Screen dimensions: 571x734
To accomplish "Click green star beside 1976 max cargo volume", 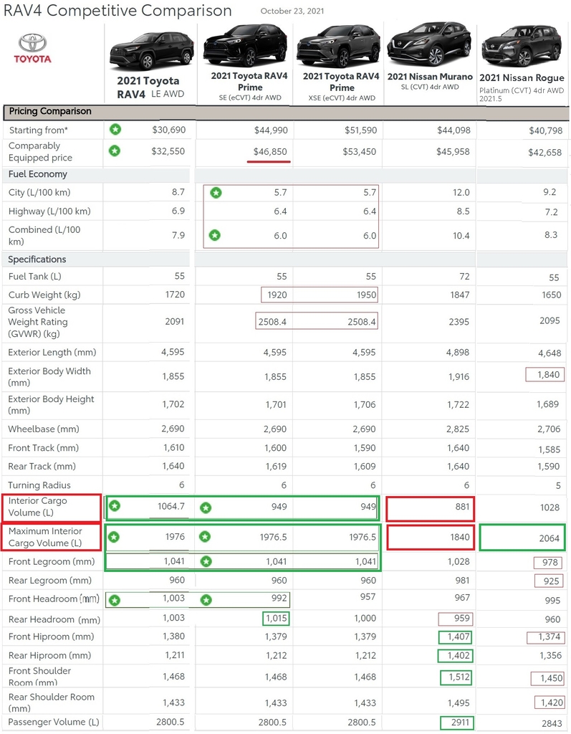I will coord(114,537).
